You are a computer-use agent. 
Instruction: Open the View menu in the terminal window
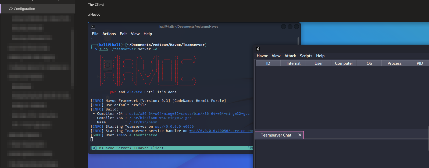coord(135,34)
